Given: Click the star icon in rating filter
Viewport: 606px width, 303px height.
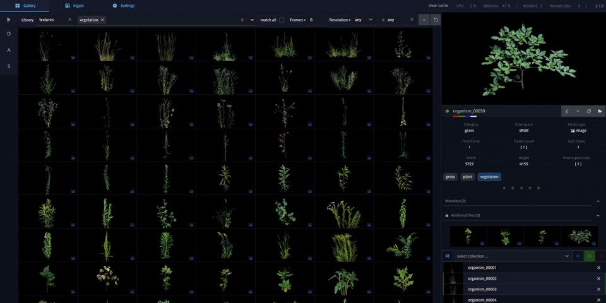Looking at the screenshot, I should click(x=383, y=20).
